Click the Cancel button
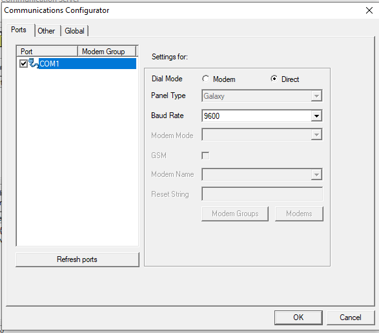Image resolution: width=379 pixels, height=333 pixels. pos(350,318)
